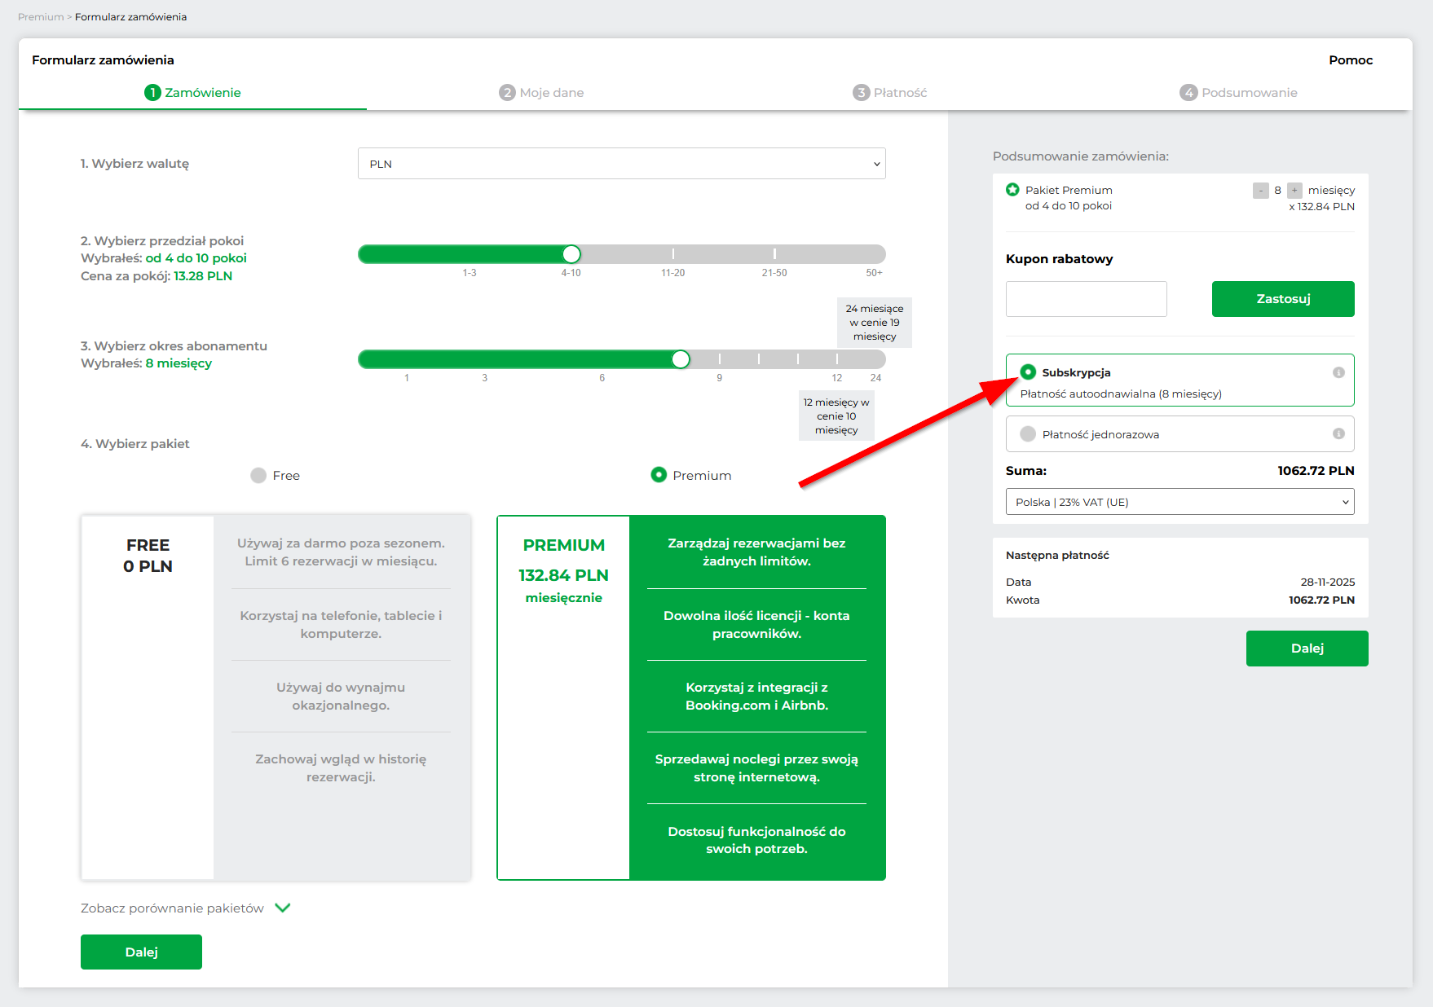Click the selected period '8 miesięcy' in green
The image size is (1433, 1007).
click(179, 363)
